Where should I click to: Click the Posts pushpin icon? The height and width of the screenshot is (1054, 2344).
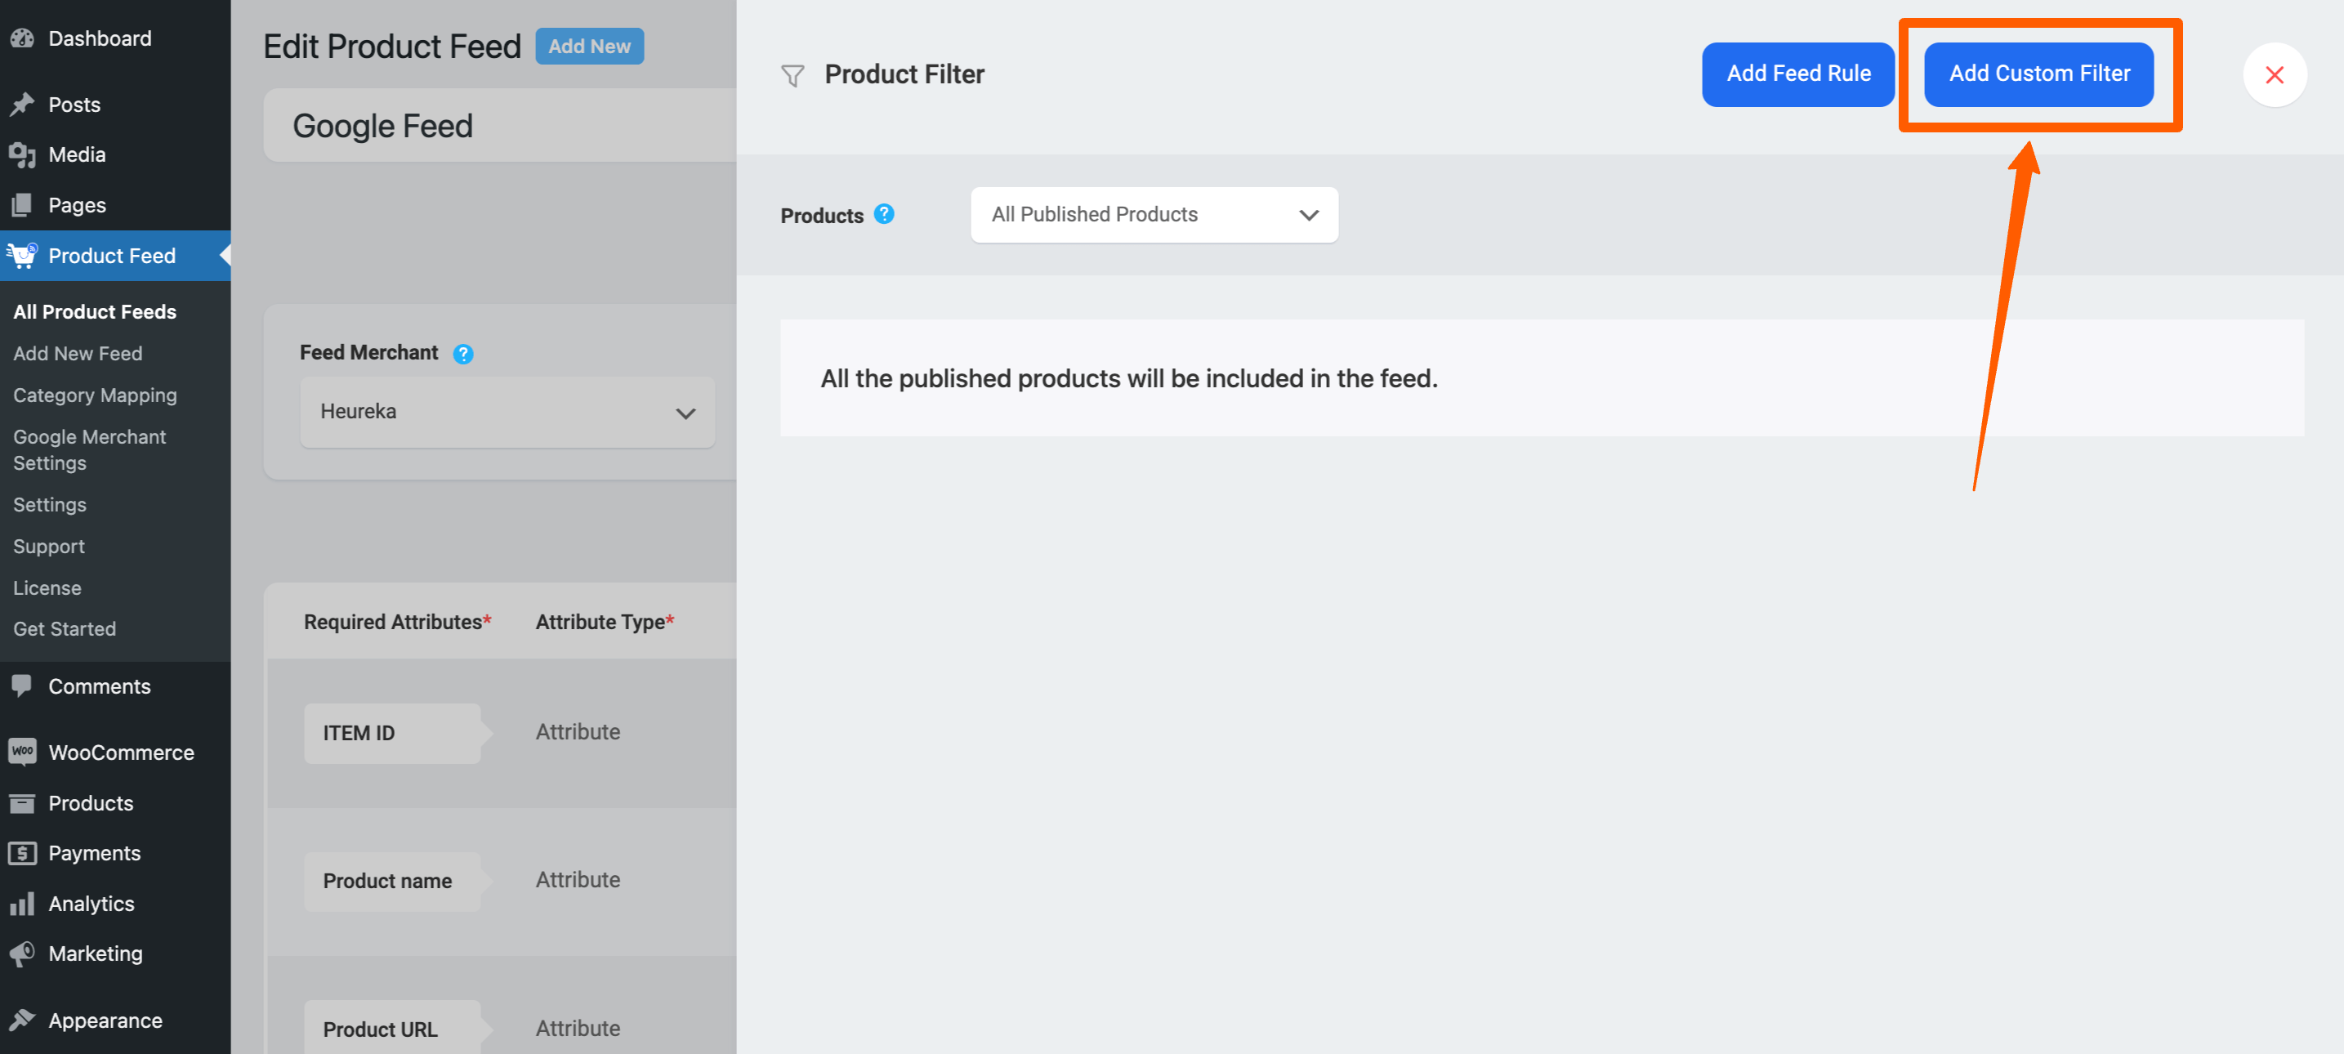point(22,105)
